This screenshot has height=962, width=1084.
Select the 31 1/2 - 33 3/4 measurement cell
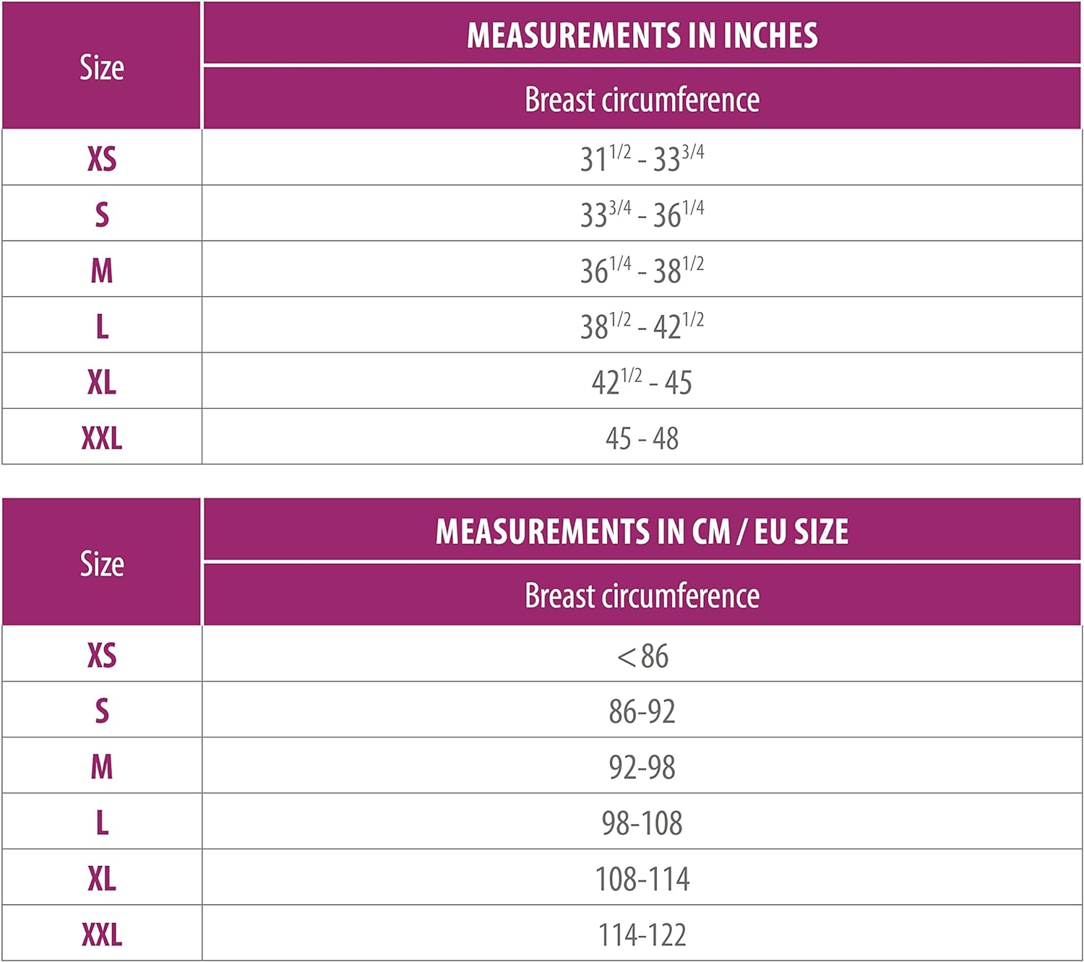[642, 158]
